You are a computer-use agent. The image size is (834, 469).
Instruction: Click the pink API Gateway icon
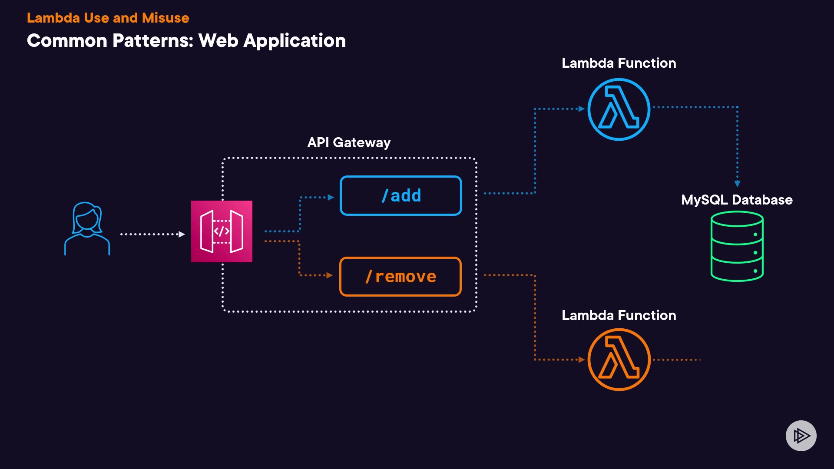[x=222, y=231]
